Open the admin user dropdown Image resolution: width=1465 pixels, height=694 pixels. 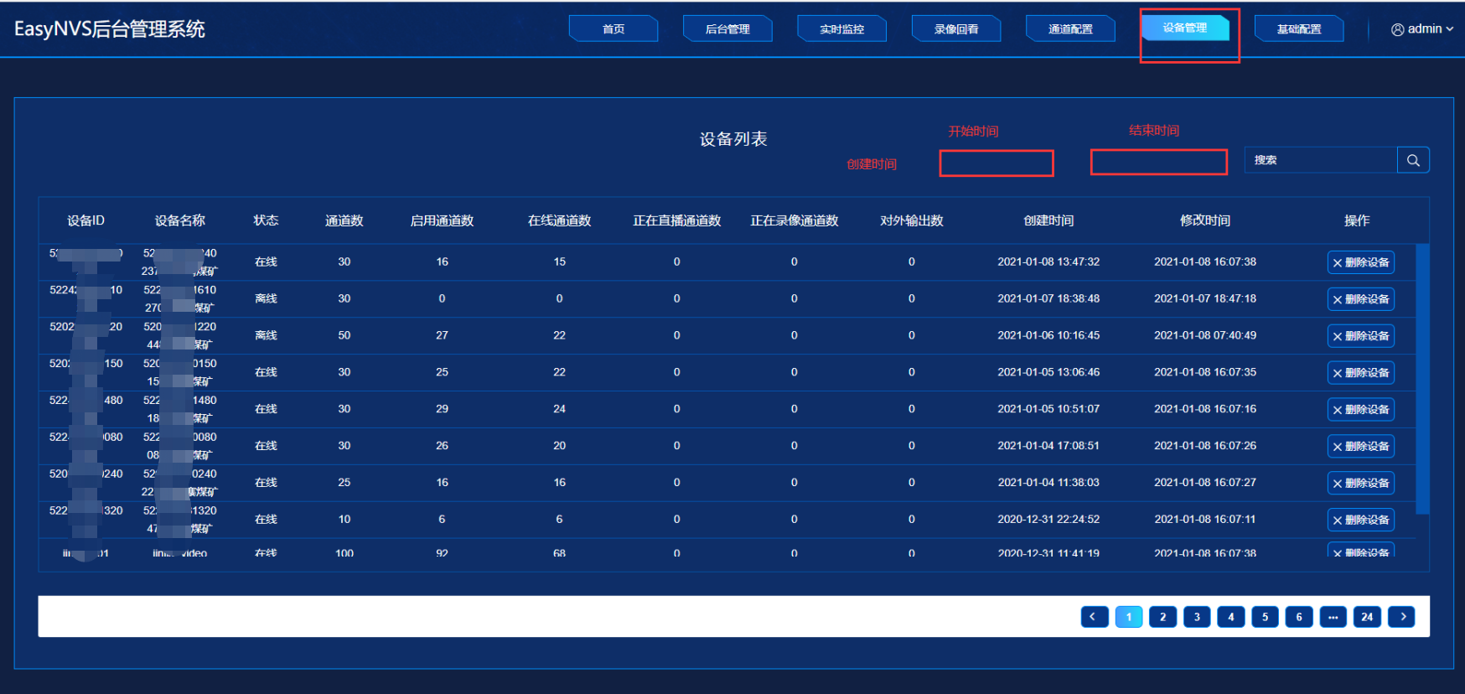tap(1422, 29)
